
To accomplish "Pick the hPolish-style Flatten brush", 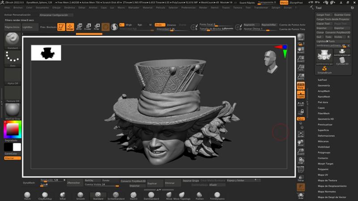I will 200,196.
